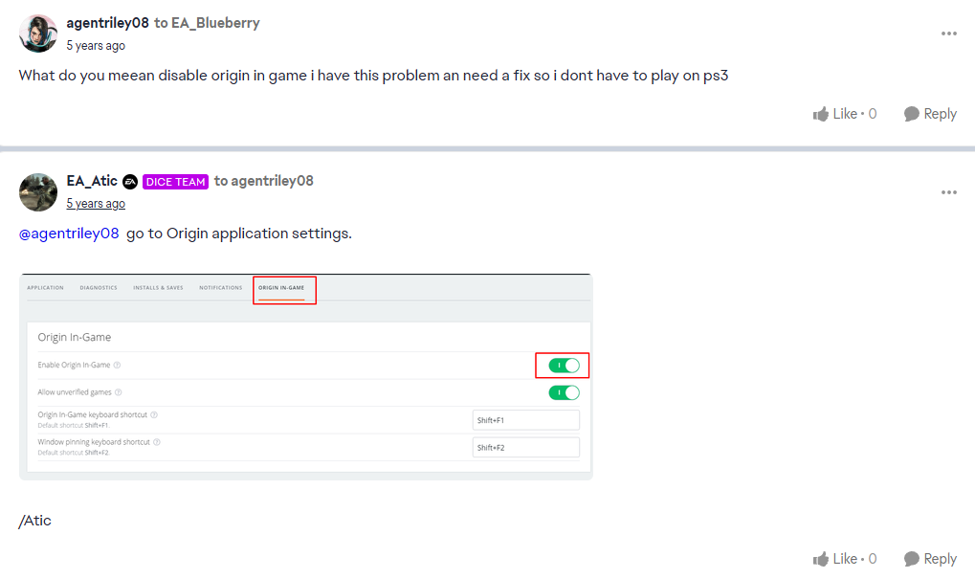Click the '5 years ago' text on agentriley08's post

point(96,45)
